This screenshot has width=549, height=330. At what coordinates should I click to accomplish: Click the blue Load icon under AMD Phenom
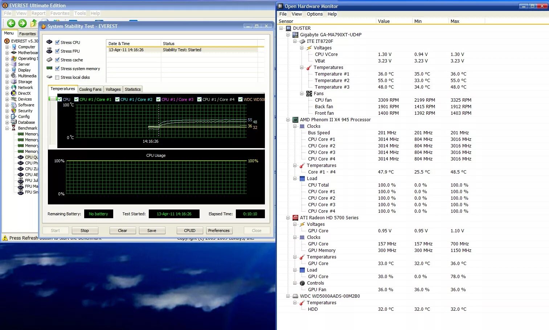(302, 178)
